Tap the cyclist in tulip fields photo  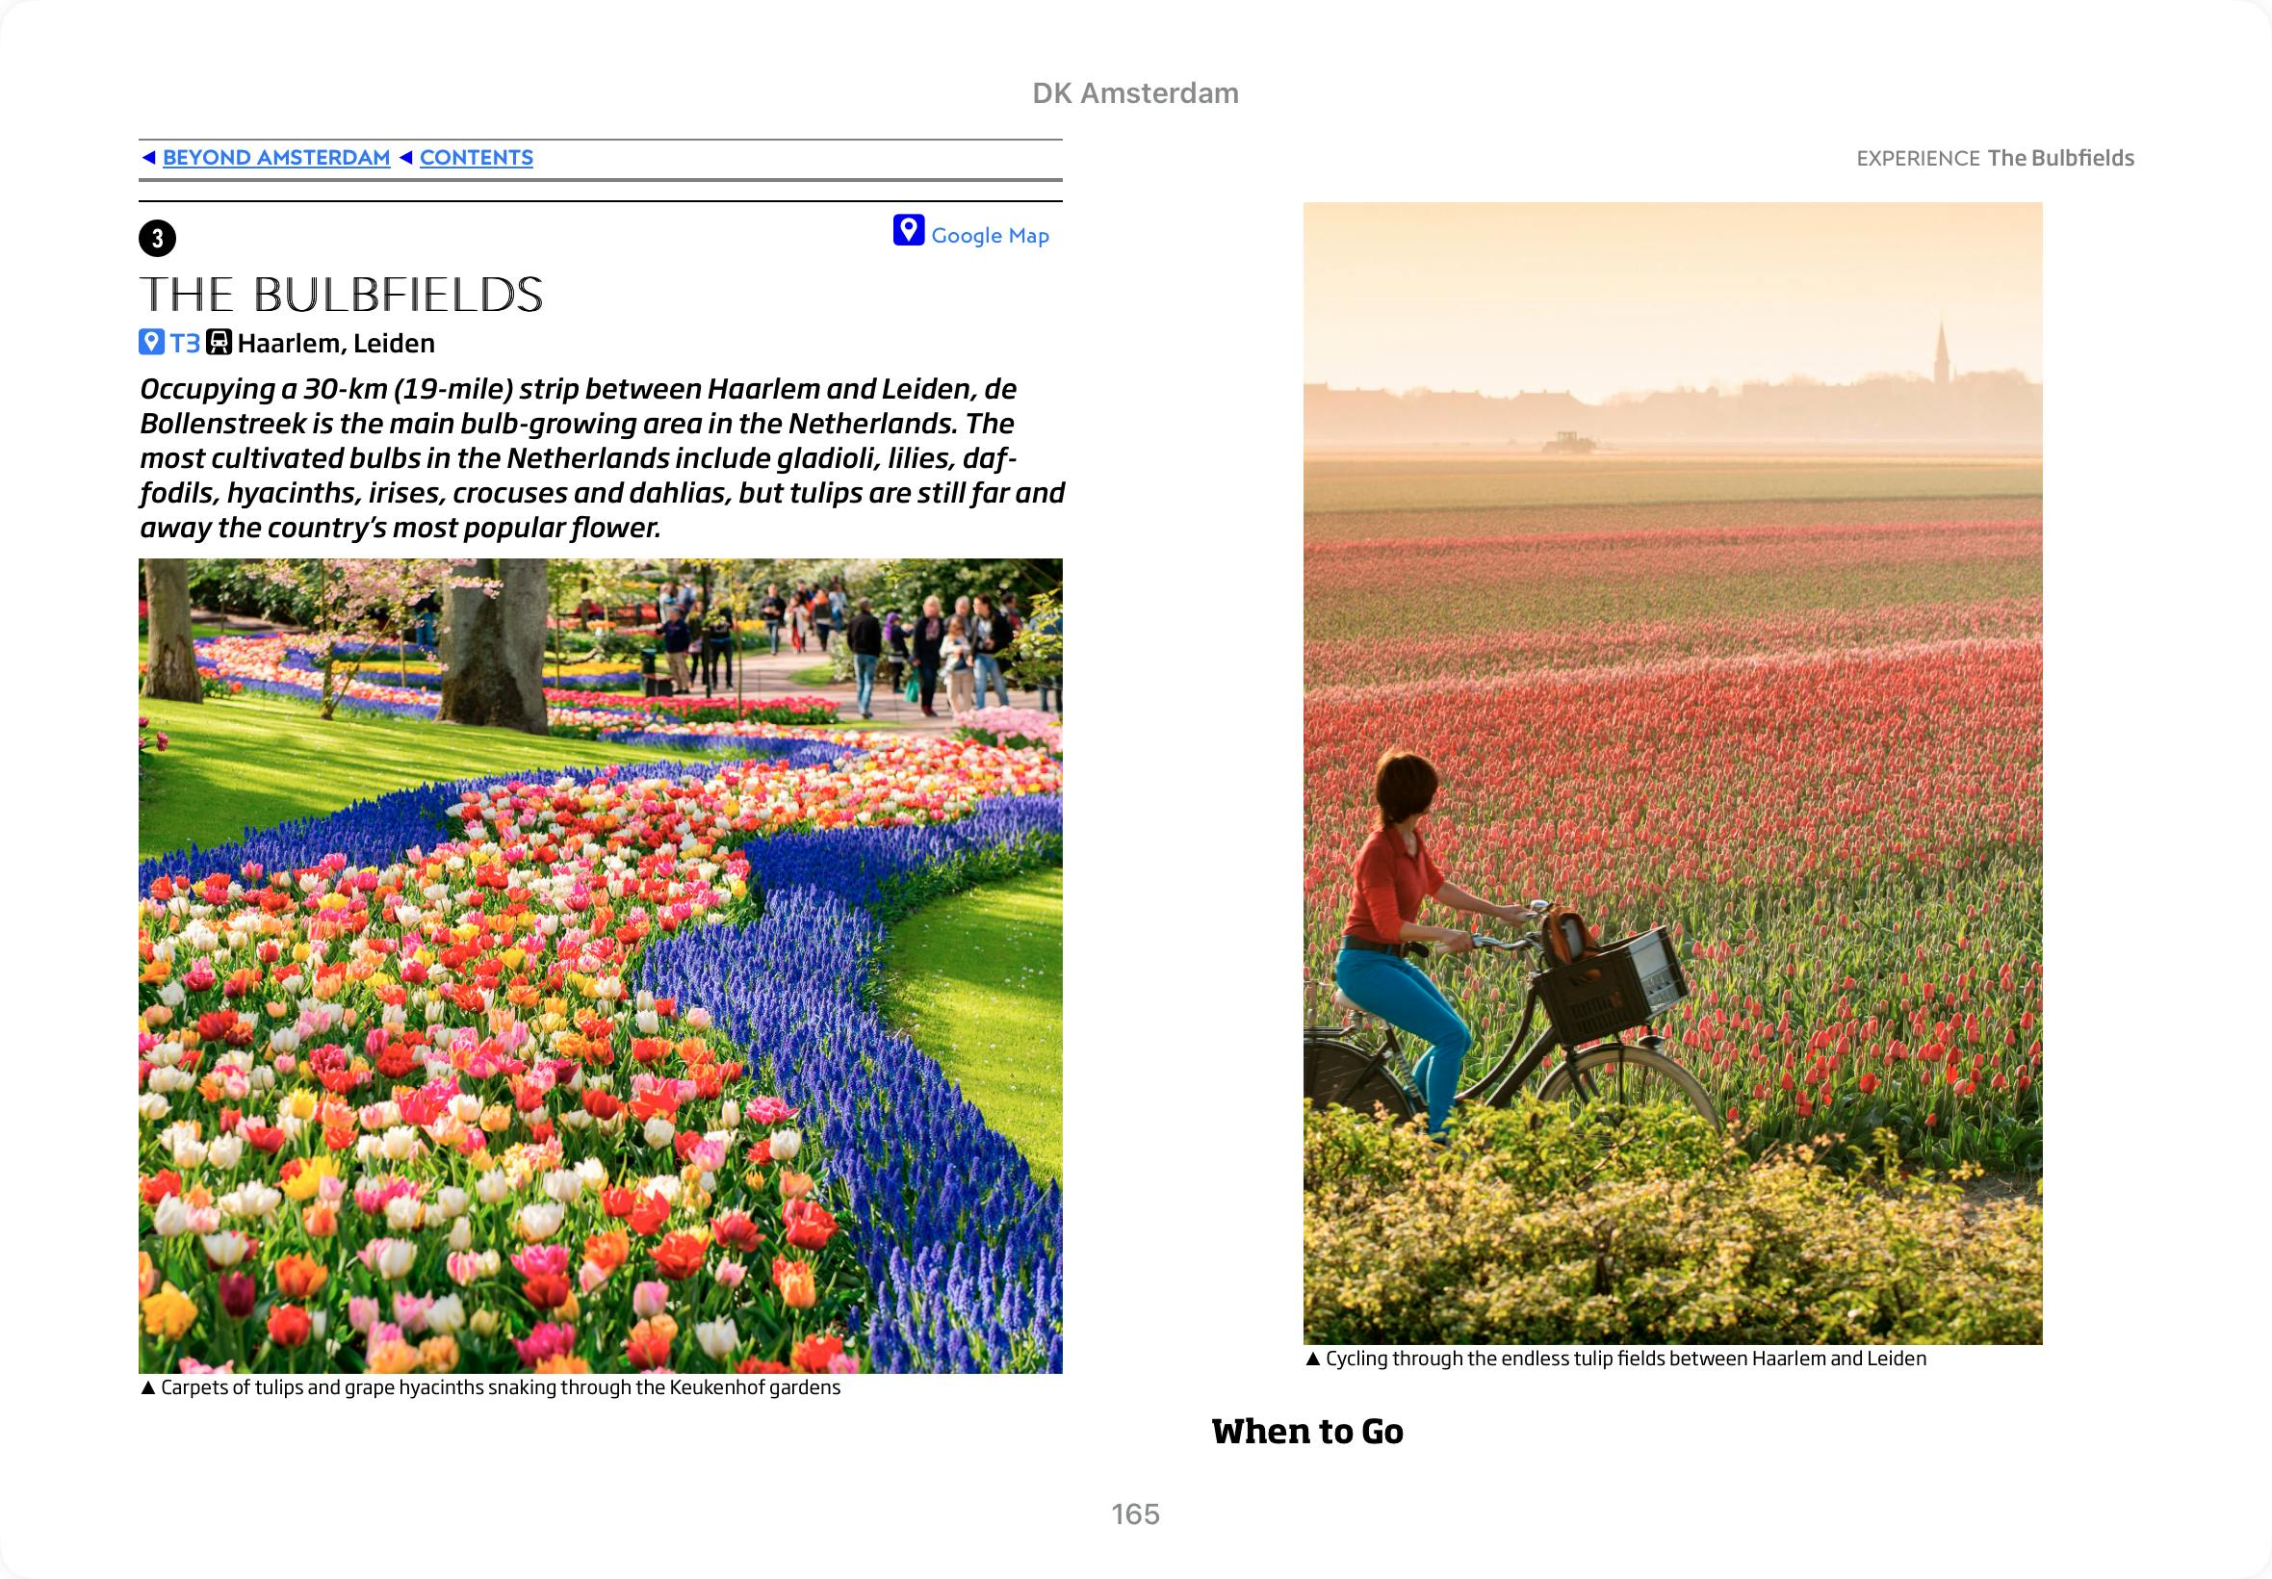coord(1671,772)
